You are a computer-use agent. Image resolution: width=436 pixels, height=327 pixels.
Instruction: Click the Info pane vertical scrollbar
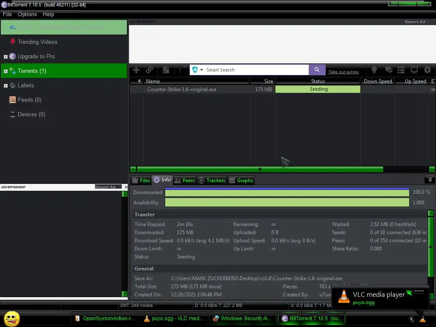click(x=431, y=247)
